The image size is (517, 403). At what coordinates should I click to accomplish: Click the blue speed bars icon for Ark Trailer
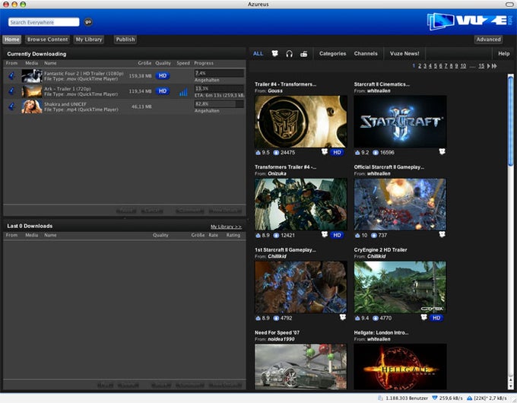tap(183, 92)
